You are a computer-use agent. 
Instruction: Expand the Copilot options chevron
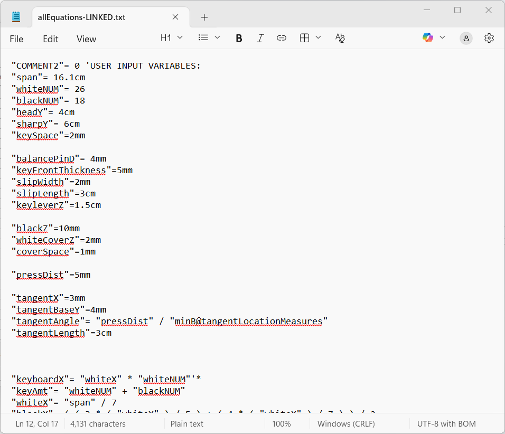(x=443, y=37)
